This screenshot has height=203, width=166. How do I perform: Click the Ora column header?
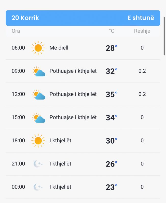(16, 31)
